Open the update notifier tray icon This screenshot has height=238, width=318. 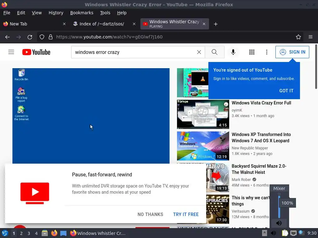[301, 233]
